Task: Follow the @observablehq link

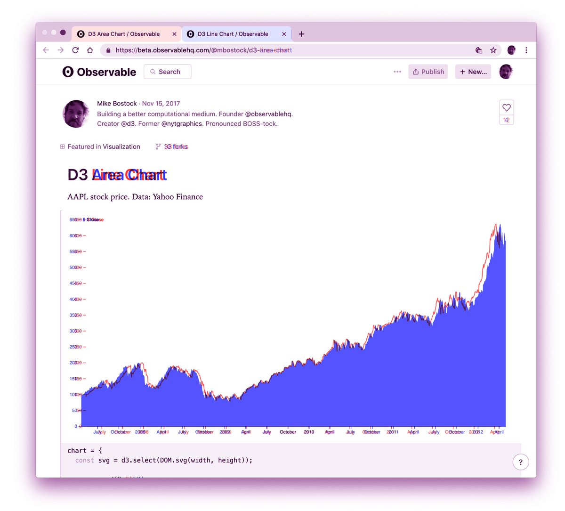Action: coord(268,114)
